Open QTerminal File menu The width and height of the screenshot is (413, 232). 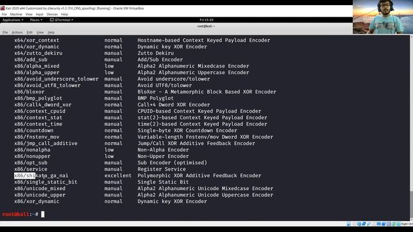tap(5, 32)
